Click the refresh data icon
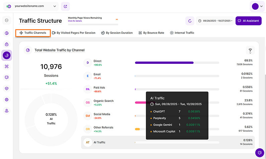Screen dimensions: 266x159 coord(190,21)
